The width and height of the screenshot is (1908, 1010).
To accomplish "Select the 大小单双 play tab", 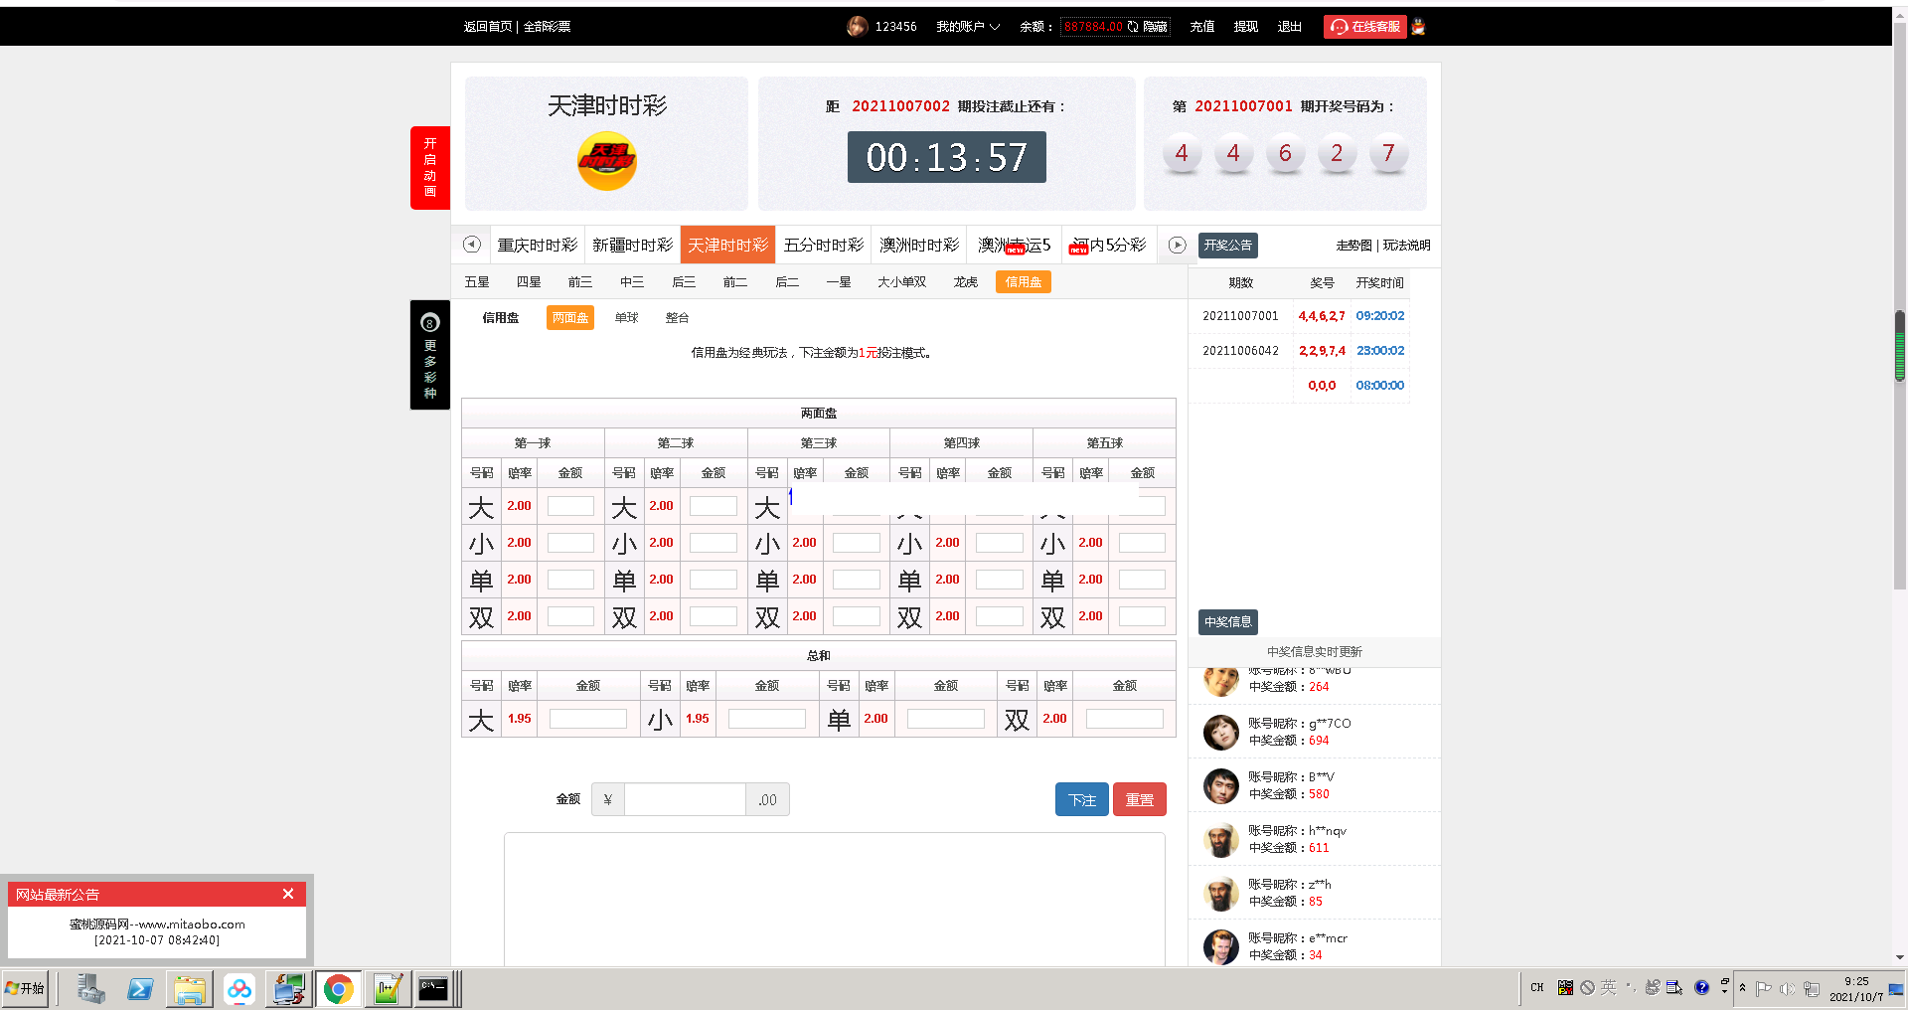I will click(900, 282).
